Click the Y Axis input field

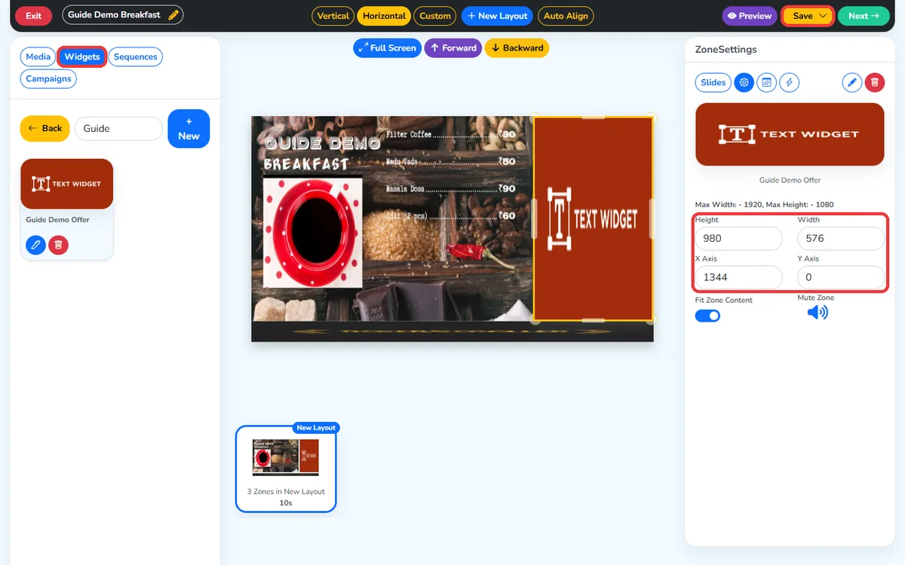coord(841,277)
